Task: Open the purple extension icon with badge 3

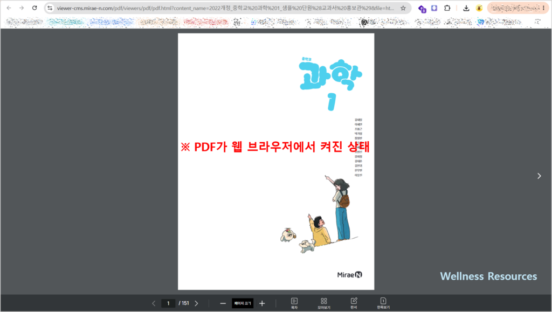Action: click(422, 9)
